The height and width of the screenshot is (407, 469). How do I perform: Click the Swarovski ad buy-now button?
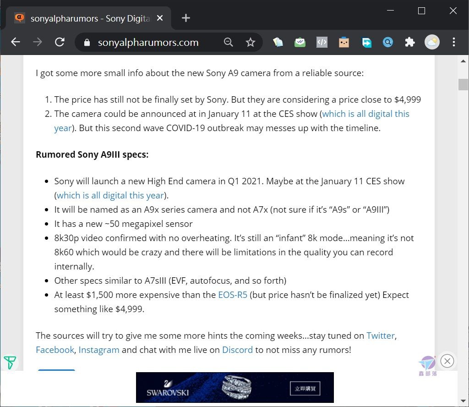click(305, 389)
